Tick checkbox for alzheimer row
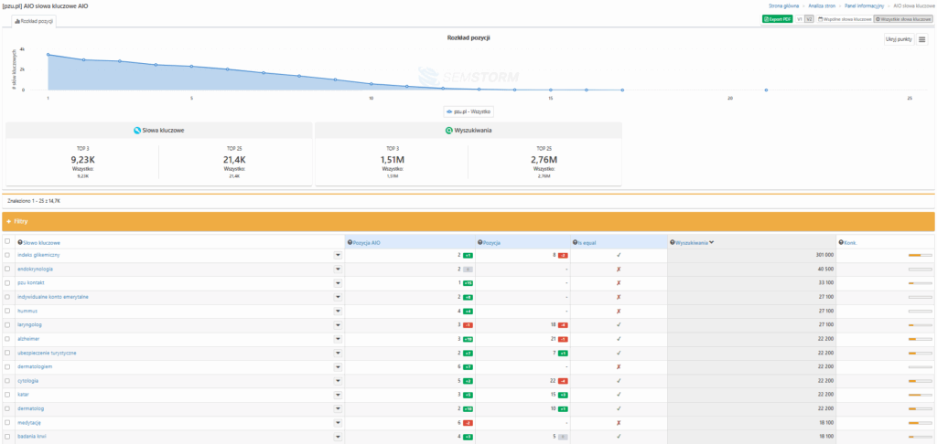 [7, 339]
